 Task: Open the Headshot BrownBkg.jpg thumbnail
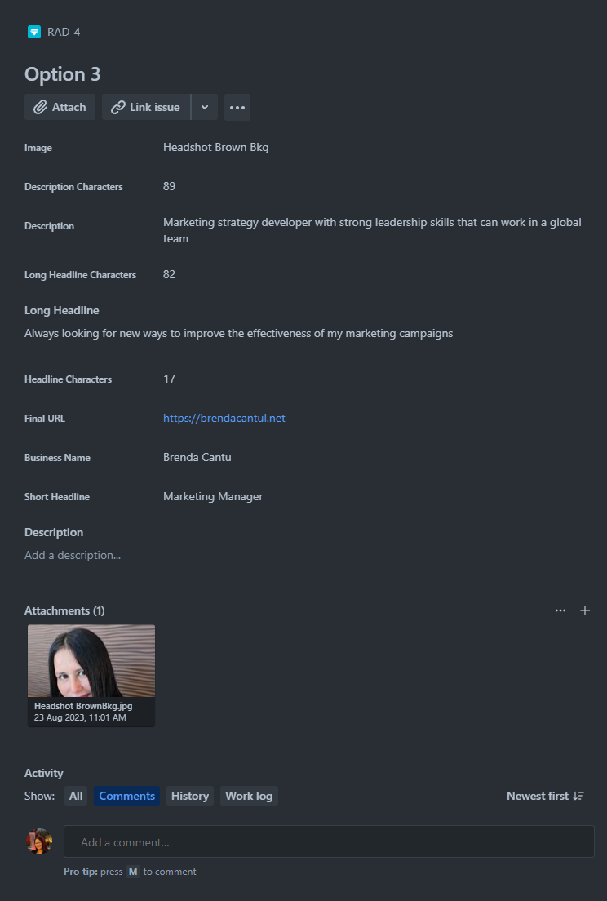[x=91, y=675]
